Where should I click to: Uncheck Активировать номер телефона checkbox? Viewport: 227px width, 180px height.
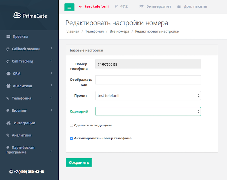(x=71, y=138)
